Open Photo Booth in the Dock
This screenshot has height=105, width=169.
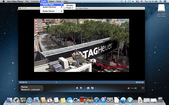tap(83, 100)
